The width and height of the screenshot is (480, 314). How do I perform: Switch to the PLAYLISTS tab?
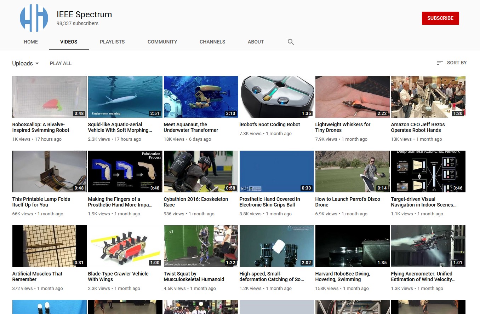(112, 42)
